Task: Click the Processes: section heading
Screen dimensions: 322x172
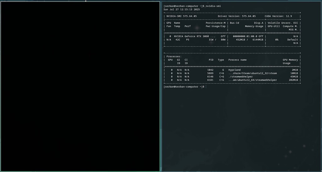Action: pos(174,57)
